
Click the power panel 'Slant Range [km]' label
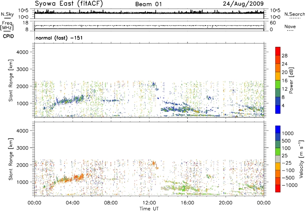coord(11,80)
